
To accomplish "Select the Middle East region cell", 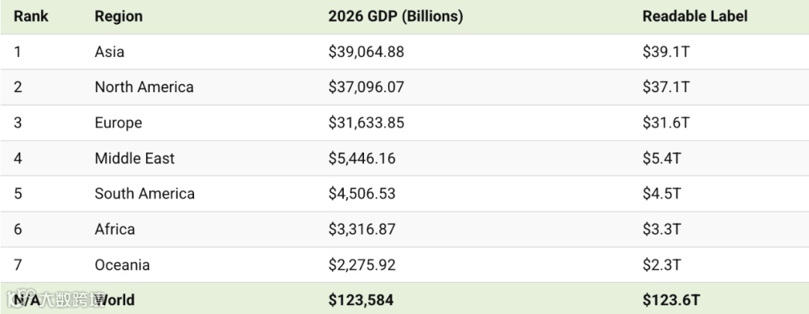I will (x=134, y=158).
